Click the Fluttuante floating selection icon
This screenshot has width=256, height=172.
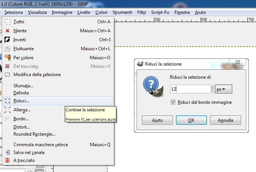tap(7, 49)
